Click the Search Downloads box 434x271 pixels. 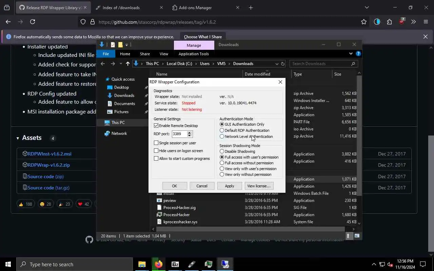[x=324, y=63]
